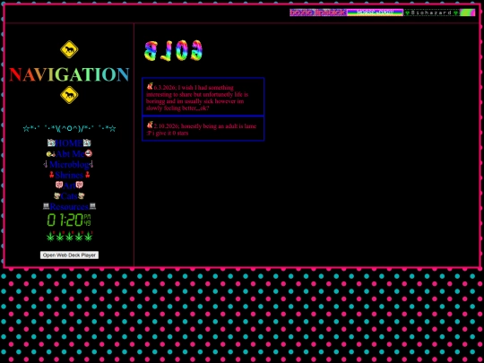Open the Art page link

coord(69,186)
